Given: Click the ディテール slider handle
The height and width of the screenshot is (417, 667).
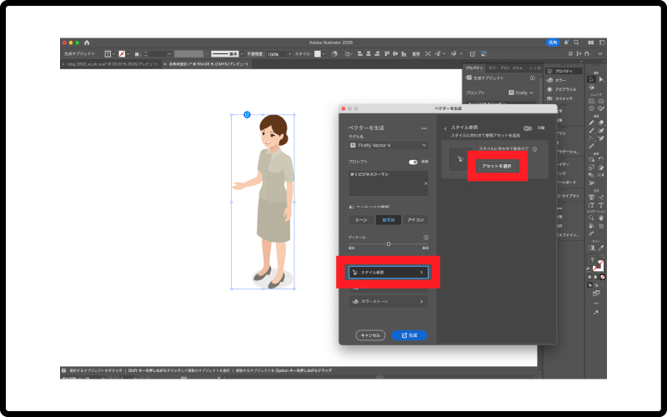Looking at the screenshot, I should coord(389,244).
